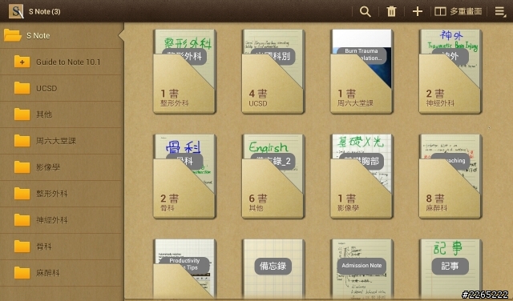Open 整形外科 folder in sidebar

61,194
